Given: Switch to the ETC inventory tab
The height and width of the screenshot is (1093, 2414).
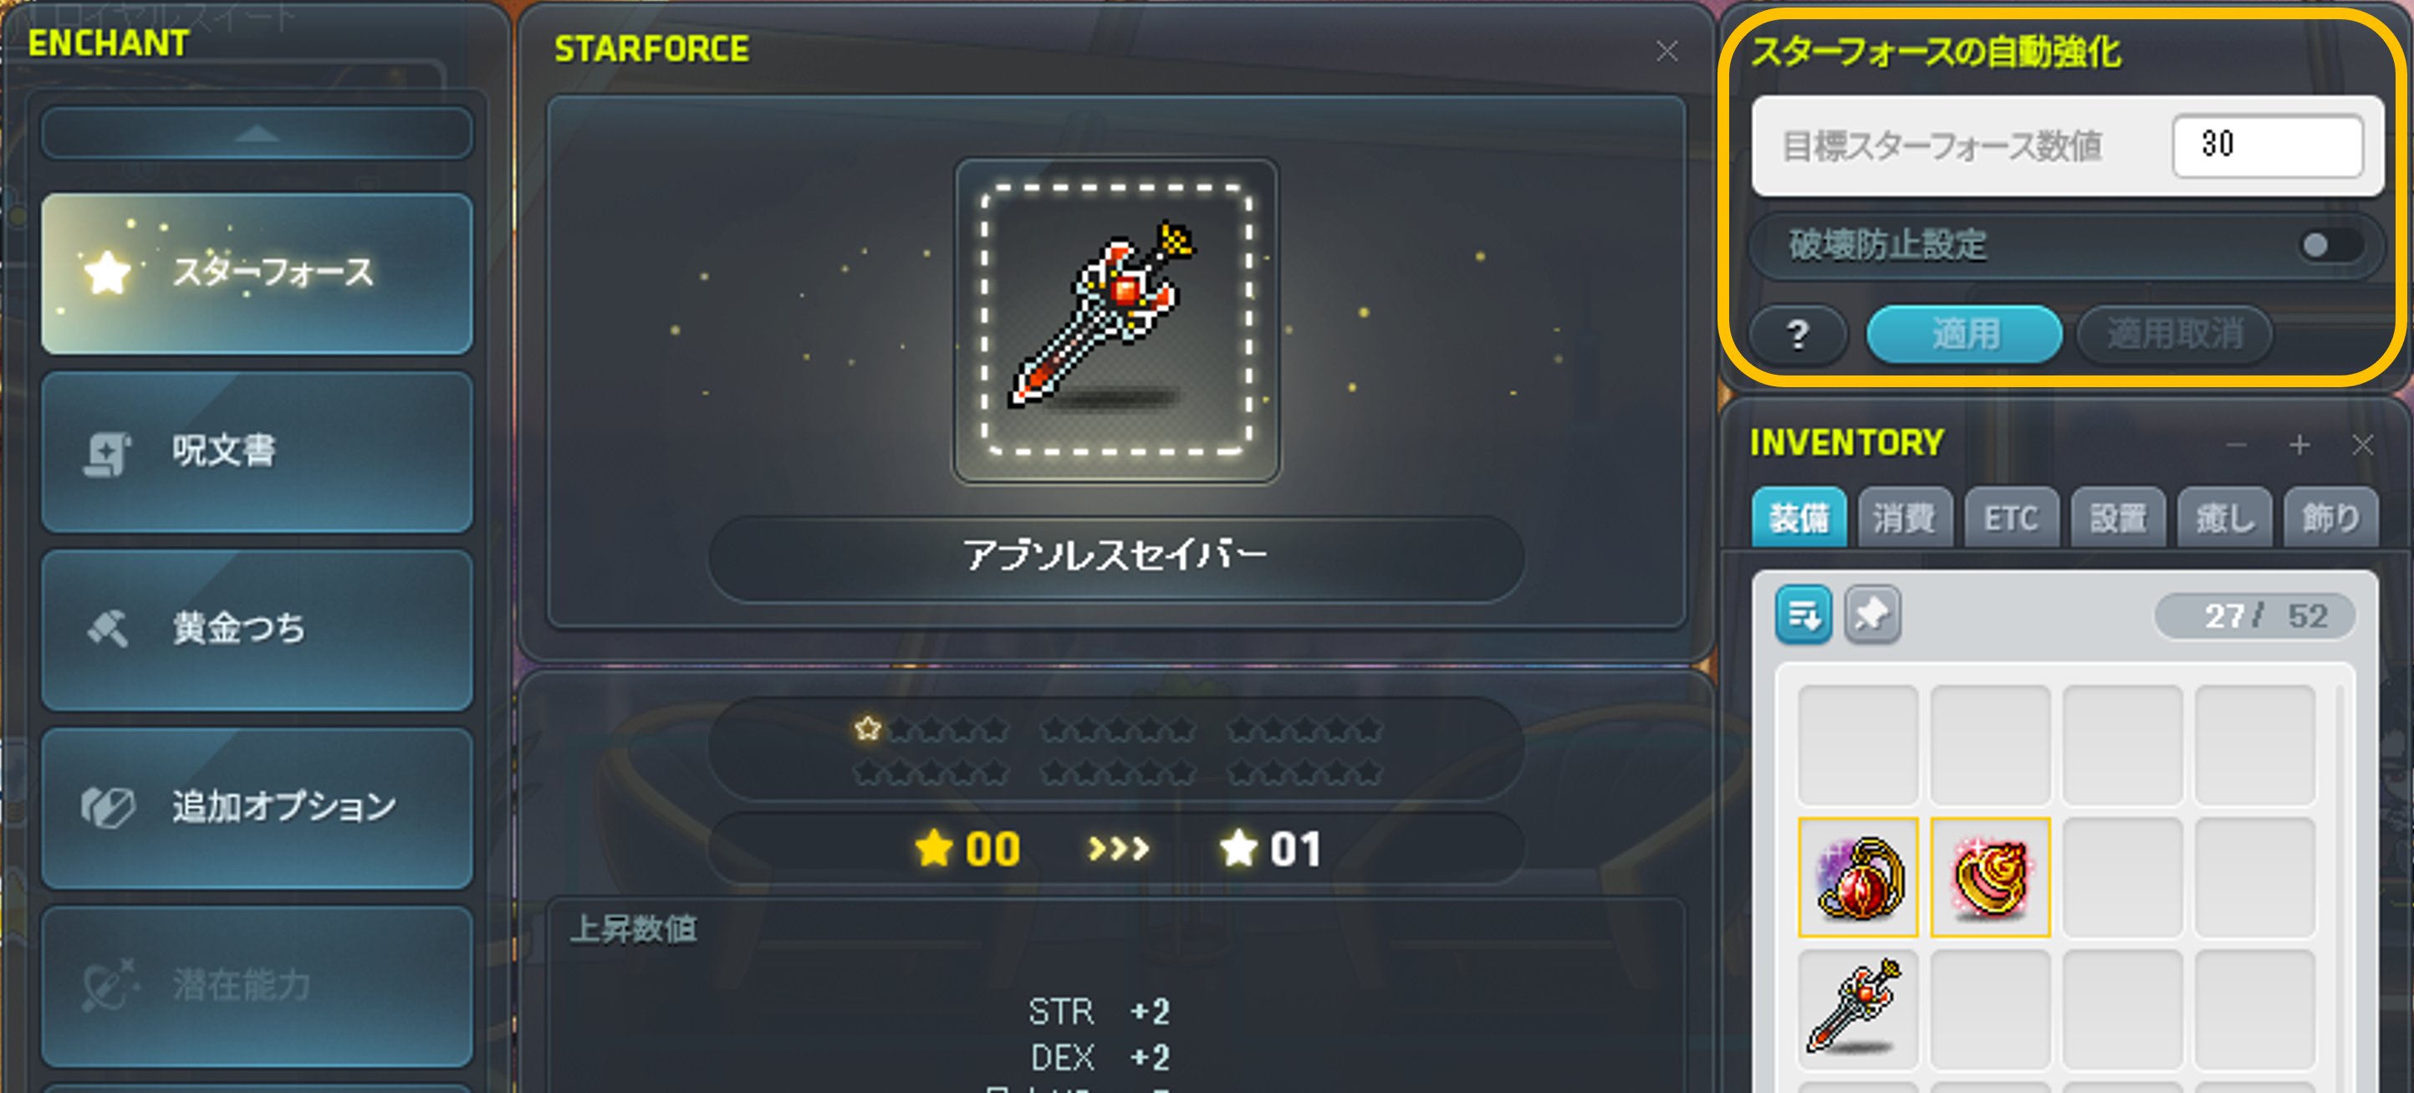Looking at the screenshot, I should click(2011, 517).
